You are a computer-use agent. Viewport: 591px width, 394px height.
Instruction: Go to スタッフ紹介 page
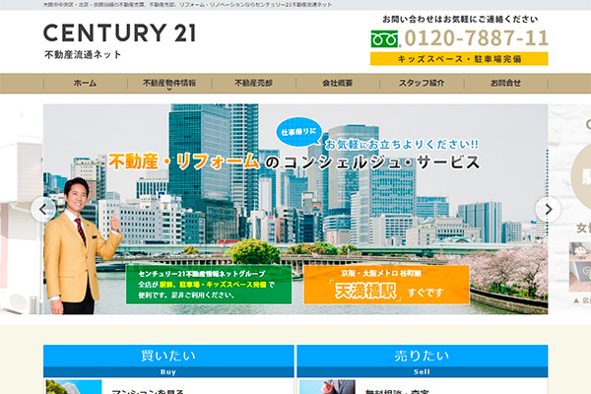422,84
